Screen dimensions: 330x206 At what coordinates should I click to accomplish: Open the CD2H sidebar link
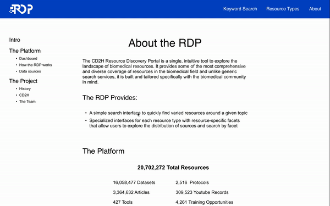[24, 95]
